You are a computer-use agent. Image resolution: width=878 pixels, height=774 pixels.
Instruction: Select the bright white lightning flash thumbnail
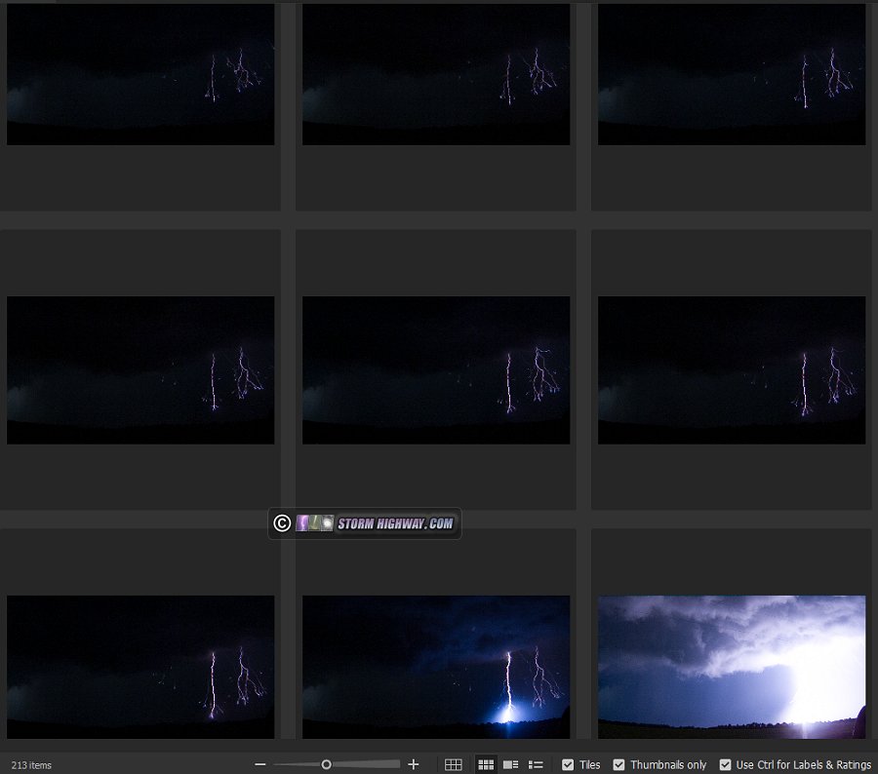pos(732,667)
